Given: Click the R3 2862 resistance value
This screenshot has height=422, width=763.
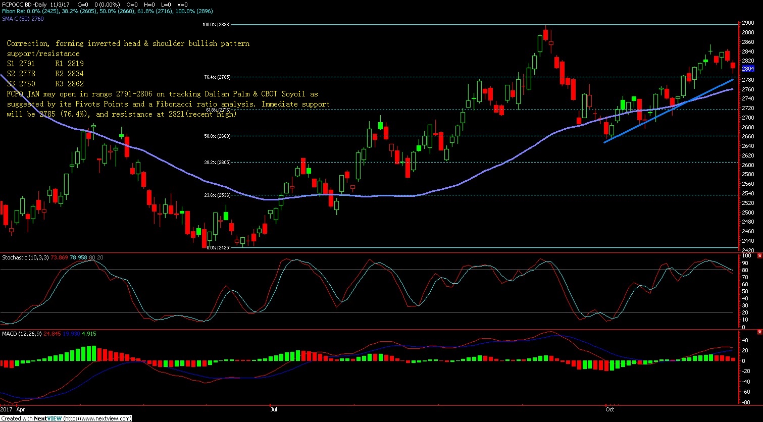Looking at the screenshot, I should [69, 84].
